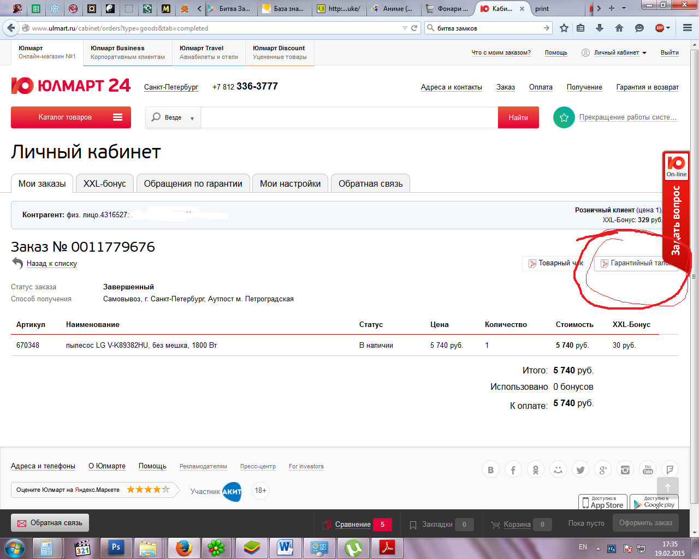Open Мои настройки tab
The image size is (699, 559).
(x=290, y=183)
